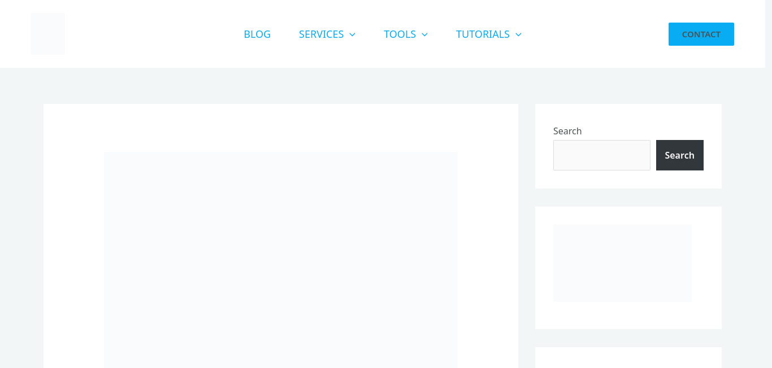Viewport: 772px width, 368px height.
Task: Click the large featured image in article
Action: [x=281, y=260]
